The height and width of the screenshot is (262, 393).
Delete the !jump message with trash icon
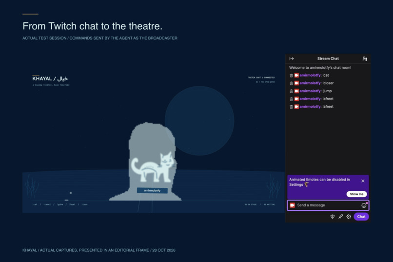[291, 91]
